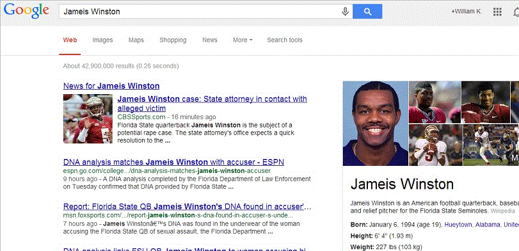The image size is (519, 251).
Task: Switch to the News tab
Action: 209,40
